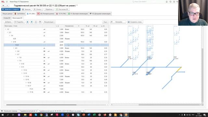
Task: Go back with the left arrow button
Action: coord(4,6)
